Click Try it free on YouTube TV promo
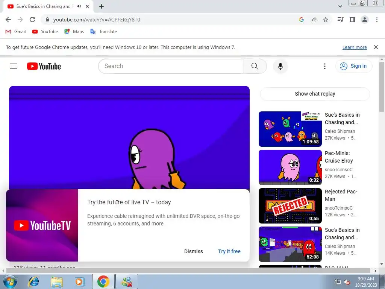 [x=229, y=251]
